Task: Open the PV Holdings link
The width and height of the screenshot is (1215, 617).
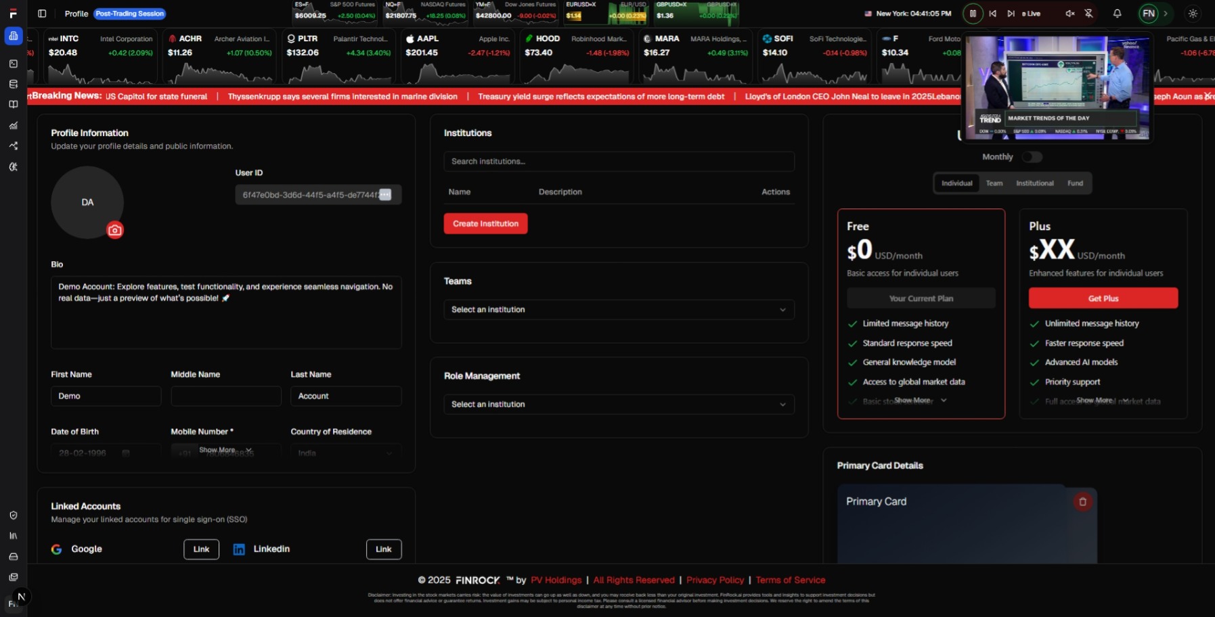Action: pyautogui.click(x=556, y=580)
